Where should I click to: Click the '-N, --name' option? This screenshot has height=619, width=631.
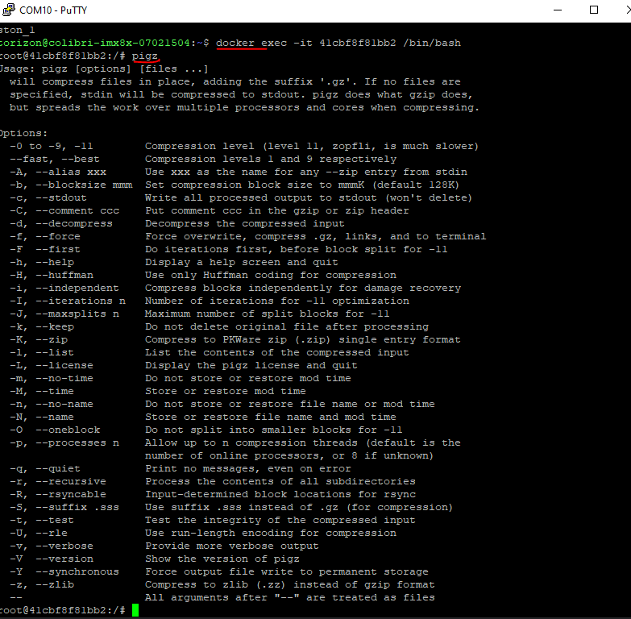(x=42, y=417)
